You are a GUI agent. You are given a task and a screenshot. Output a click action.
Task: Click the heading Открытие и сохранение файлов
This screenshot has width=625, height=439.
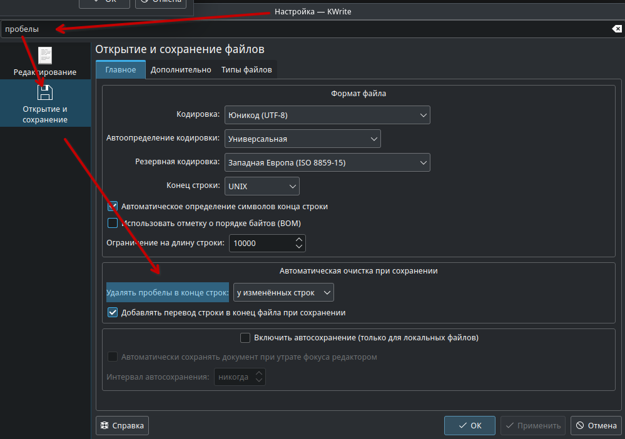pos(180,49)
